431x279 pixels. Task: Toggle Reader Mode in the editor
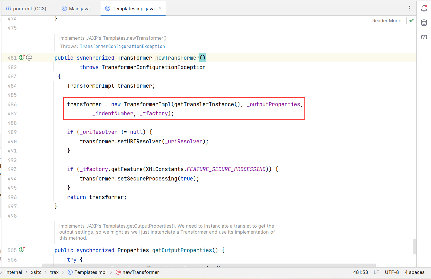[x=386, y=21]
